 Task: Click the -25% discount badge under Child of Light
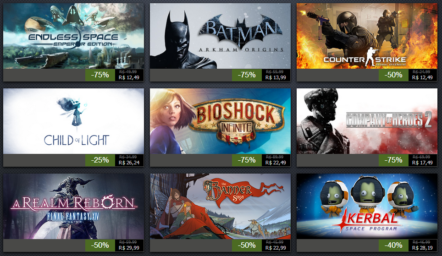pyautogui.click(x=100, y=160)
